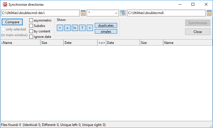
Task: Click the left Size column header
Action: 52,43
